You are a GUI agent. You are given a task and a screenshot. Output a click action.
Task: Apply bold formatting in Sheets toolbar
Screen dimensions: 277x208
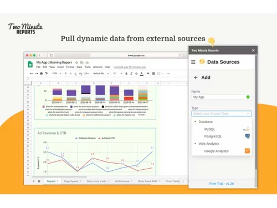[126, 74]
